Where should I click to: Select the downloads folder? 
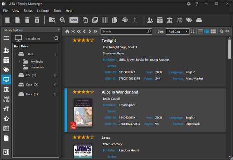click(33, 67)
